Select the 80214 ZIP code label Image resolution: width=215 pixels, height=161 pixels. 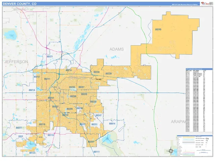click(32, 90)
